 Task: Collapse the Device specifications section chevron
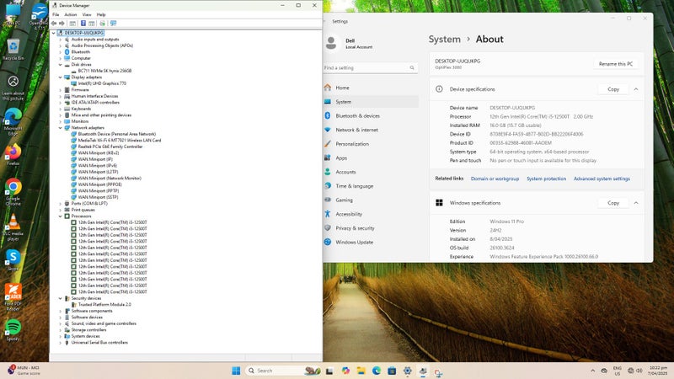click(x=636, y=89)
